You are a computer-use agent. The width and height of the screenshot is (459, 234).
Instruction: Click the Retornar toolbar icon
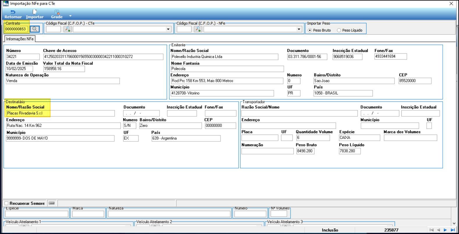tap(13, 12)
